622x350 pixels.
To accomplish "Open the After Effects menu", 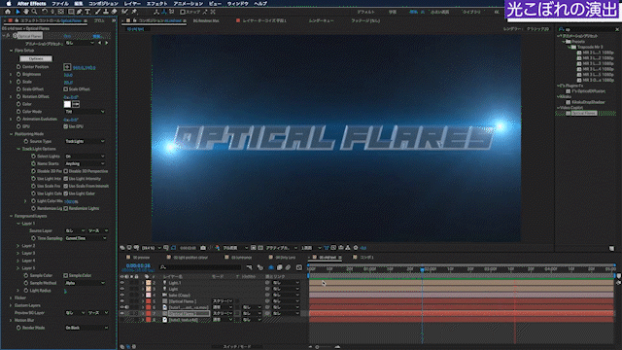I will click(31, 3).
